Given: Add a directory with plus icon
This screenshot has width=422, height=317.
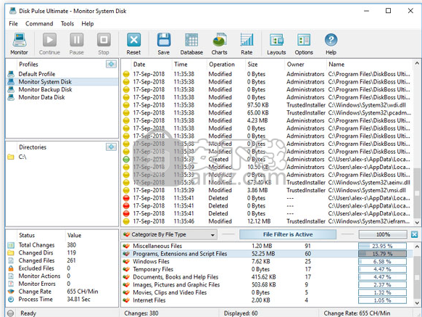Looking at the screenshot, I should click(x=111, y=147).
